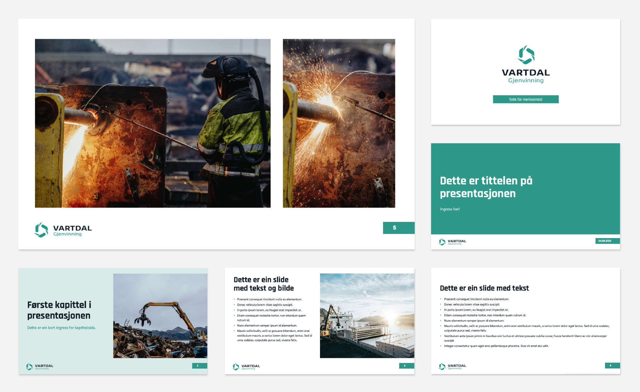Select the ship at dock photo

[367, 316]
